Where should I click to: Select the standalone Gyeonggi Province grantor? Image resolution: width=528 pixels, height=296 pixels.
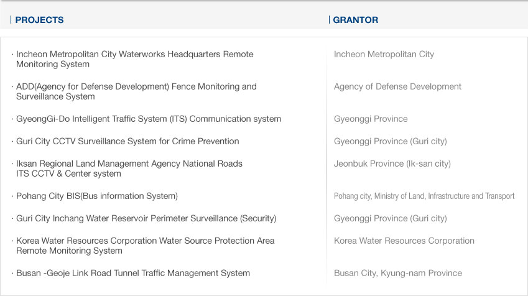(371, 119)
